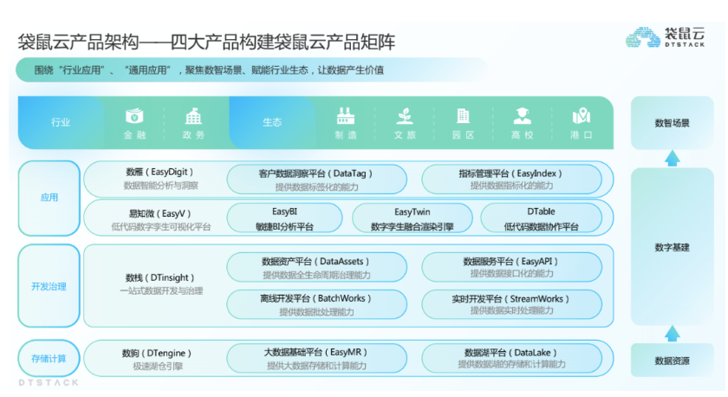Click the 应用 layer label box
Screen dimensions: 728x397
[x=49, y=198]
